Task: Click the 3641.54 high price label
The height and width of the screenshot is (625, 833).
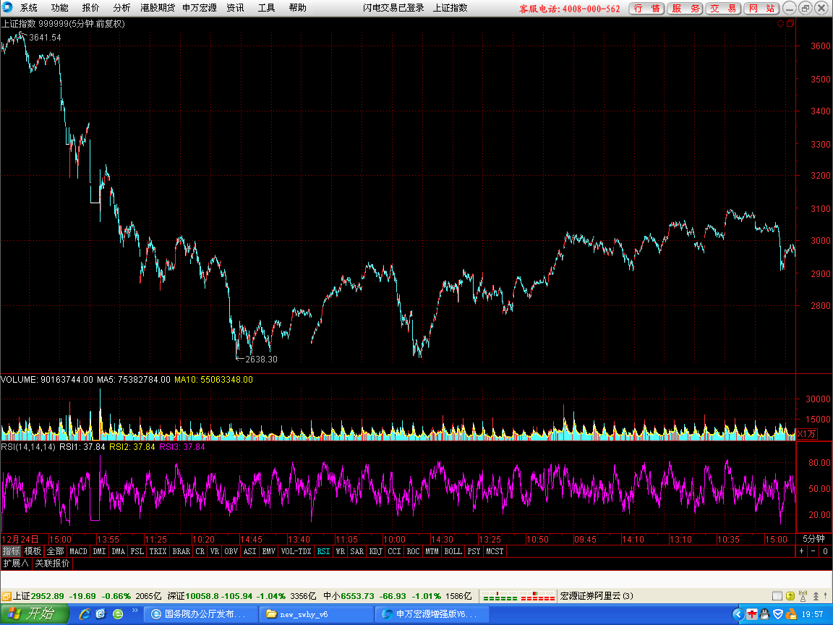Action: [45, 37]
